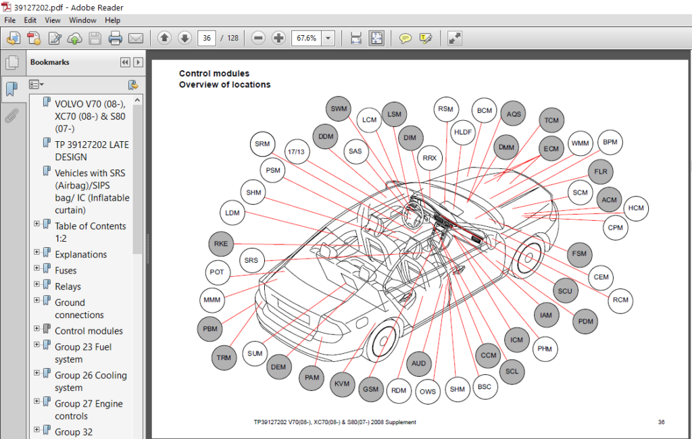Print the document with printer icon

click(x=115, y=38)
